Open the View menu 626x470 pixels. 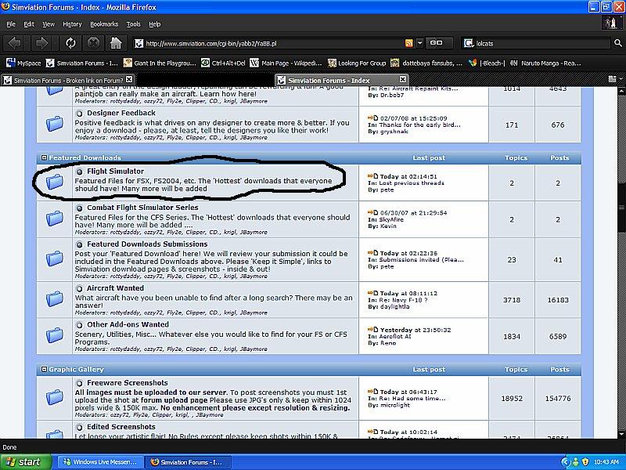[49, 24]
